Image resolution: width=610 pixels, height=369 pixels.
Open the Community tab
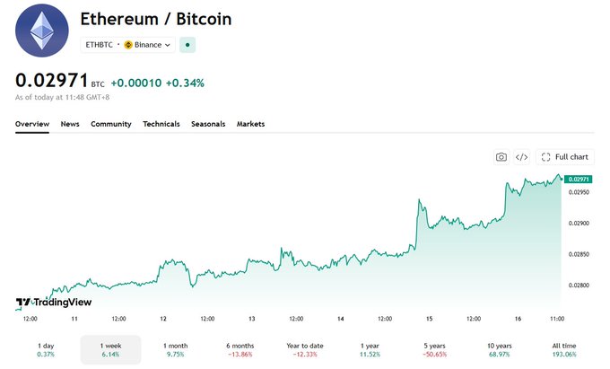coord(111,124)
